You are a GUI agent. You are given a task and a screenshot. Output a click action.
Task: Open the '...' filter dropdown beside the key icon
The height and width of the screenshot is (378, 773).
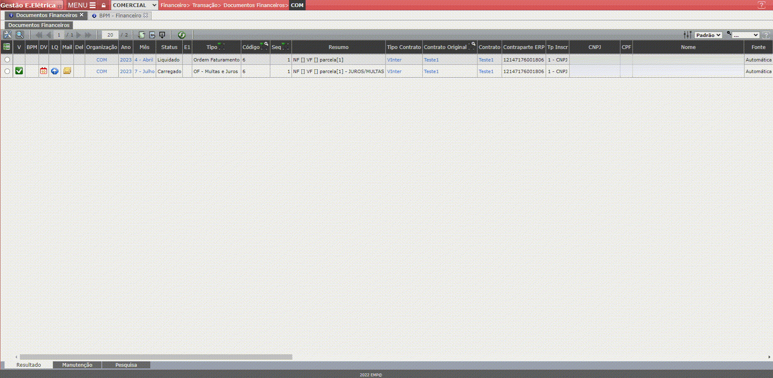(745, 35)
